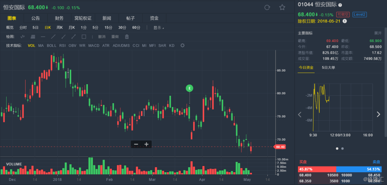Image resolution: width=387 pixels, height=185 pixels.
Task: Select 月K monthly candlestick
Action: (x=72, y=27)
